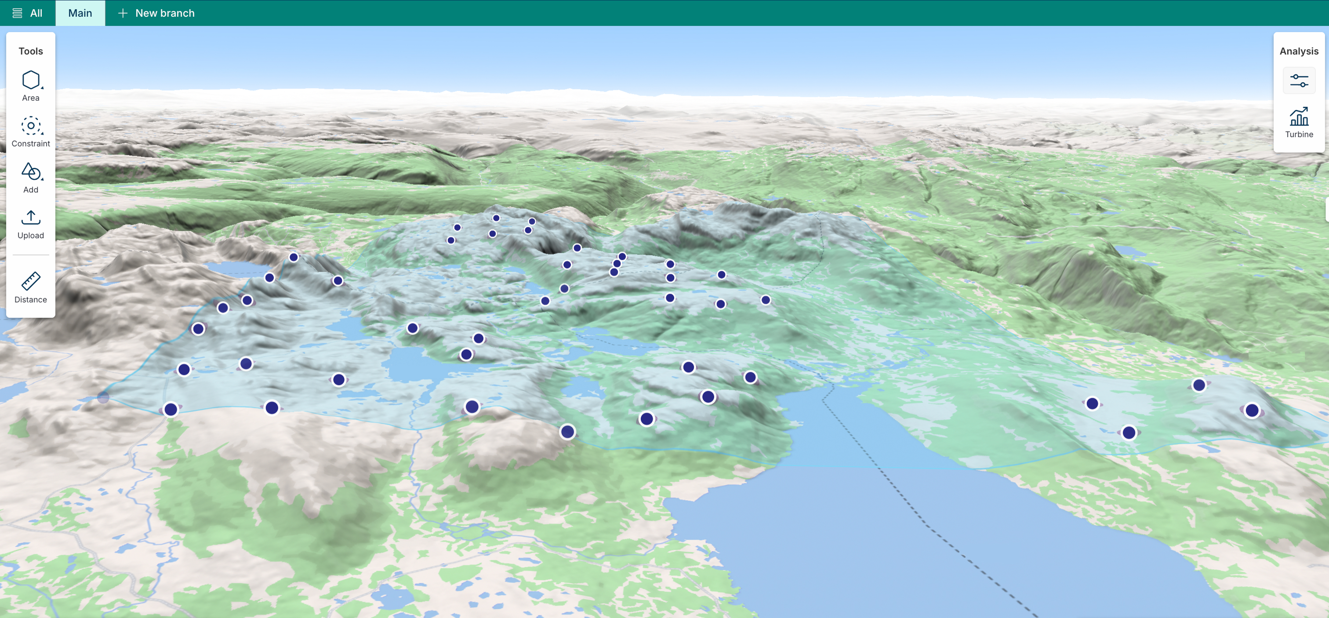Switch to the Main tab
Image resolution: width=1329 pixels, height=618 pixels.
coord(80,13)
